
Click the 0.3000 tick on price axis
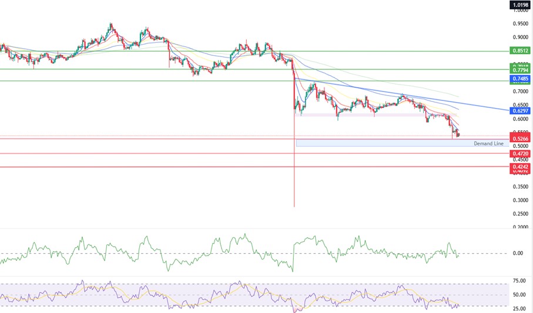click(520, 200)
